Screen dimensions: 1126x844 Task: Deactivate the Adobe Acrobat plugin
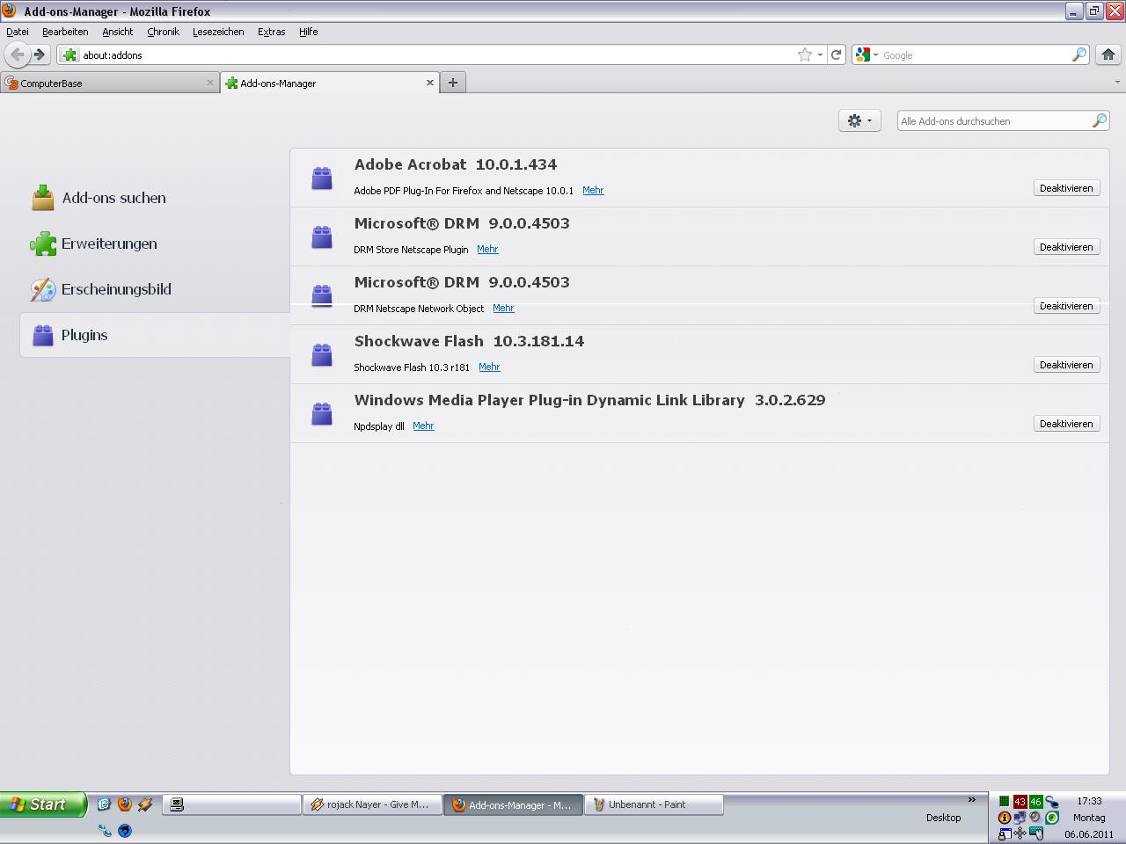click(x=1066, y=188)
